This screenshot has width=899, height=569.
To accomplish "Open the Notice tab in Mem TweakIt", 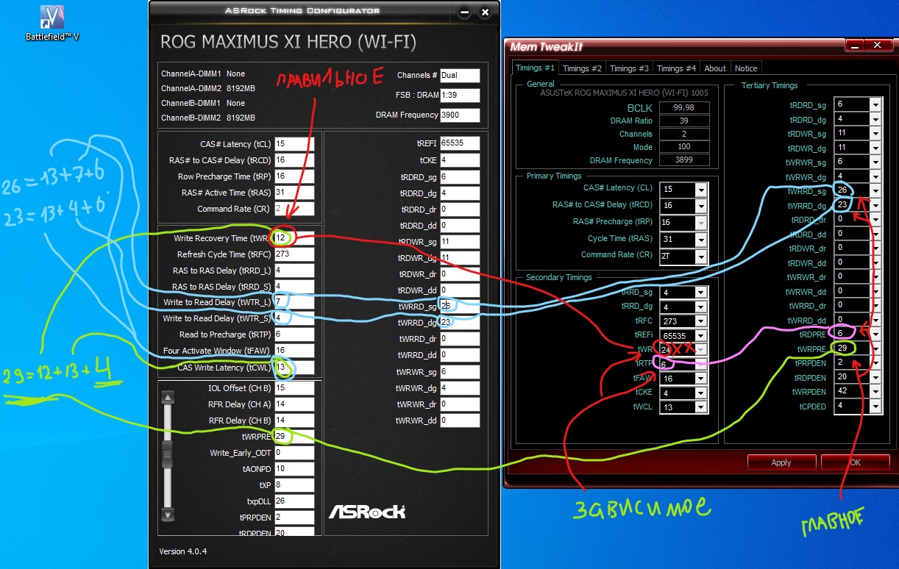I will coord(746,68).
